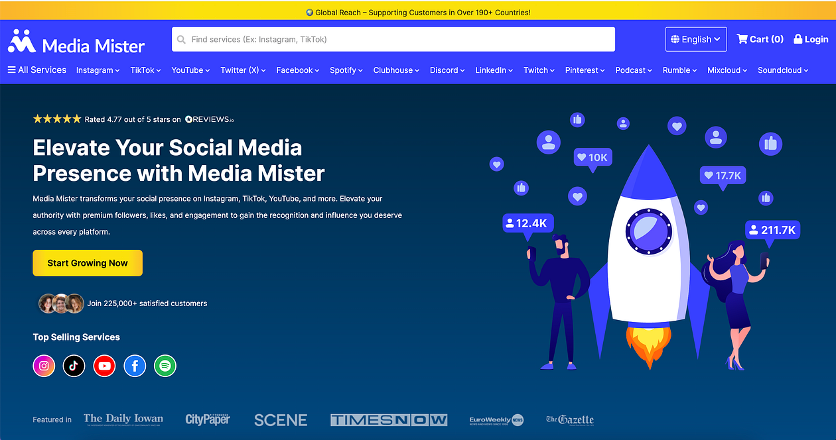
Task: Open the Podcast menu item
Action: (x=634, y=70)
